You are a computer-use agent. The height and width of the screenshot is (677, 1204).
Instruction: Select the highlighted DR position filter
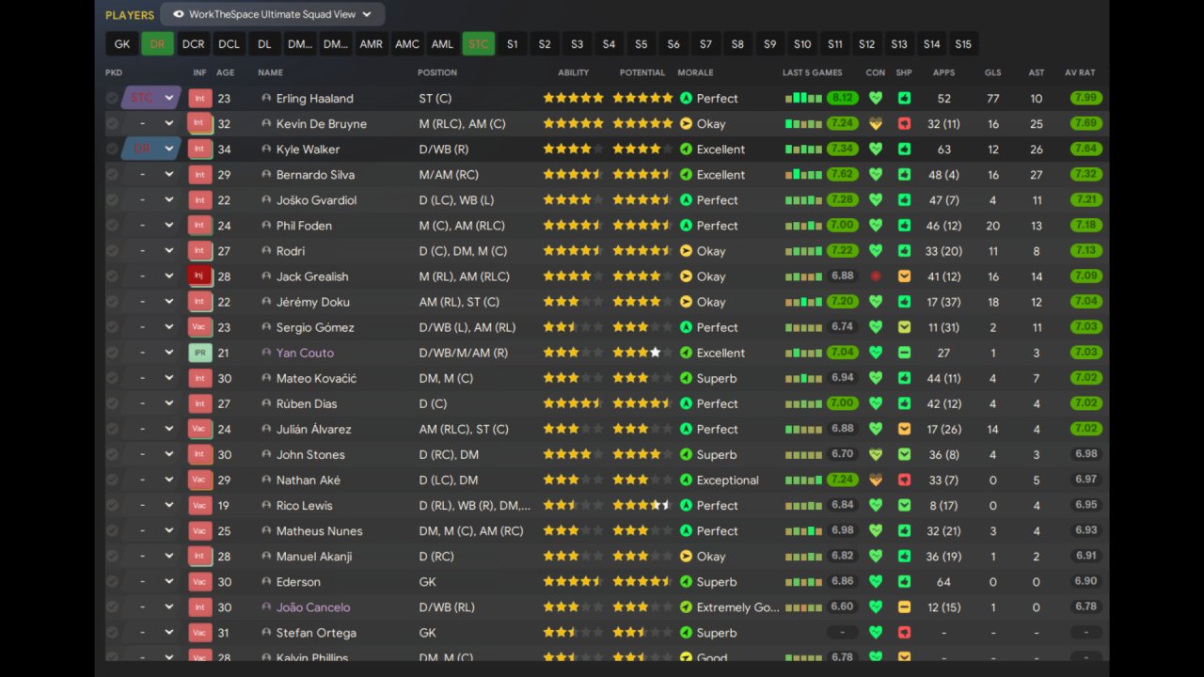click(x=157, y=44)
